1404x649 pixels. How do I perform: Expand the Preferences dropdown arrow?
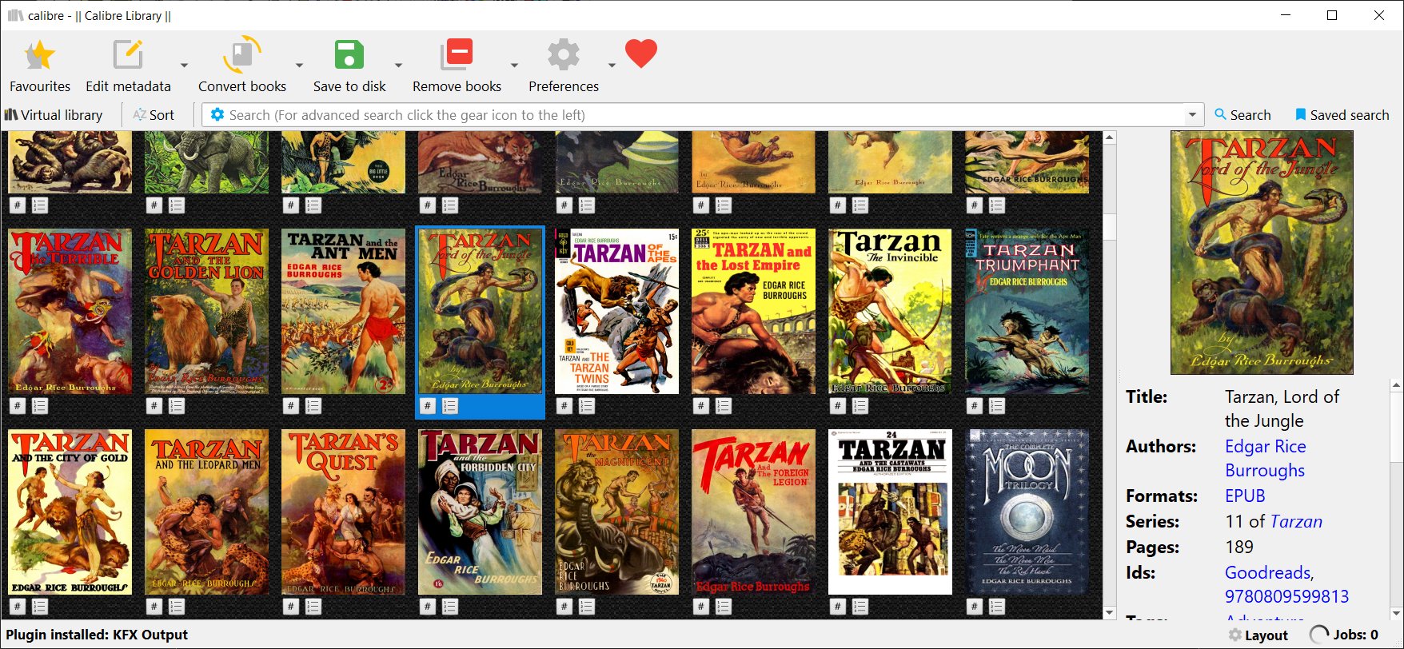tap(612, 66)
